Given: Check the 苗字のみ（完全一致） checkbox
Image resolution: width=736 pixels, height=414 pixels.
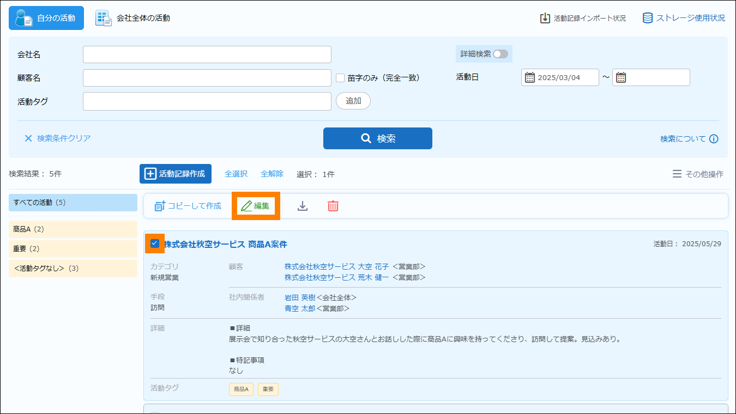Looking at the screenshot, I should click(340, 78).
